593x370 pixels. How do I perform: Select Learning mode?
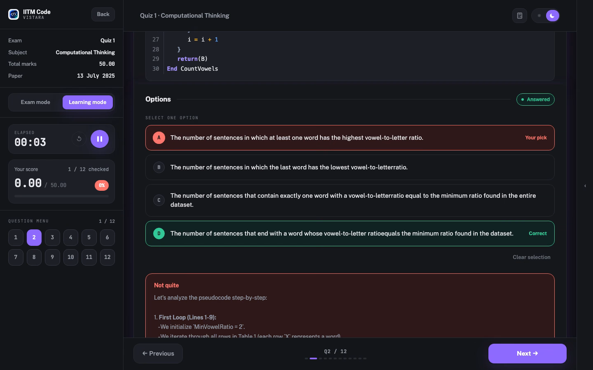click(x=88, y=102)
